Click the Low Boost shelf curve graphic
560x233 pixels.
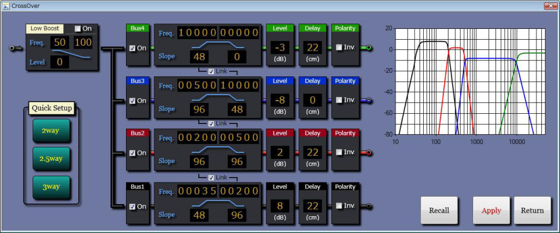71,54
